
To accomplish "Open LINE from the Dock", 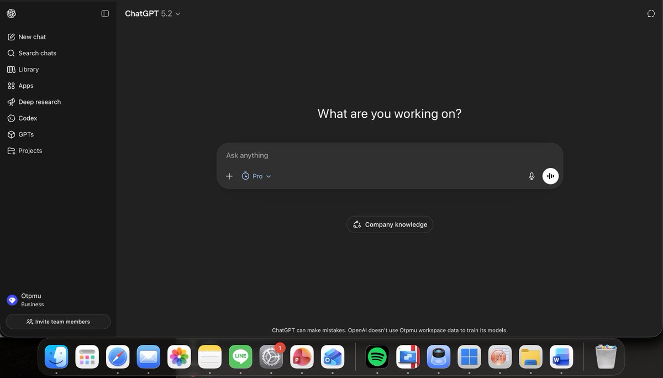I will tap(240, 357).
